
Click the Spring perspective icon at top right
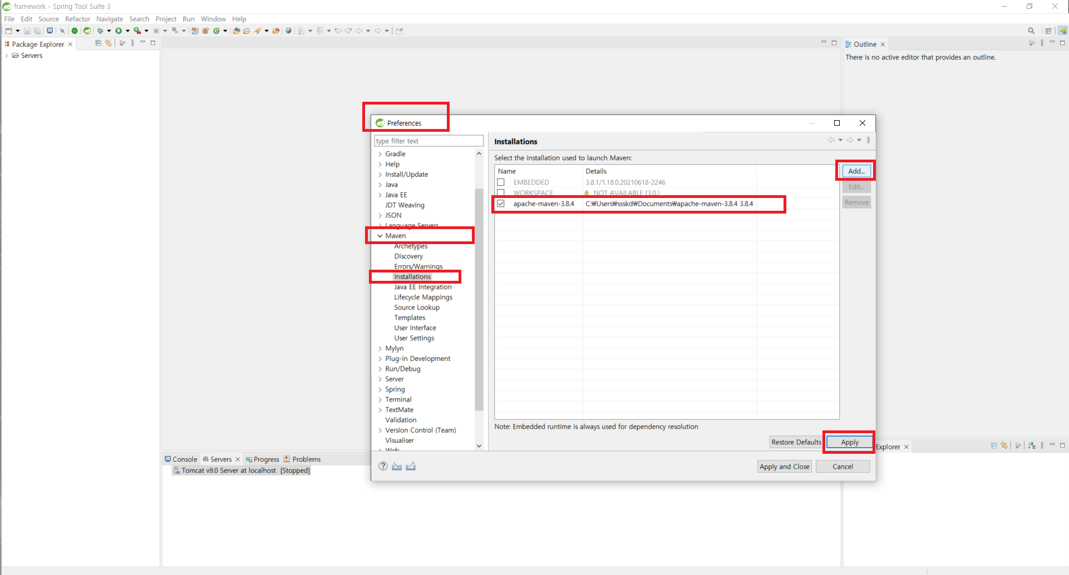[1062, 31]
